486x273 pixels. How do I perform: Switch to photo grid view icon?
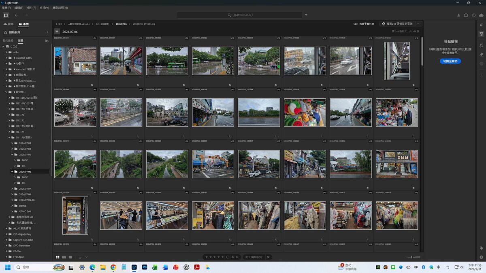pyautogui.click(x=58, y=257)
